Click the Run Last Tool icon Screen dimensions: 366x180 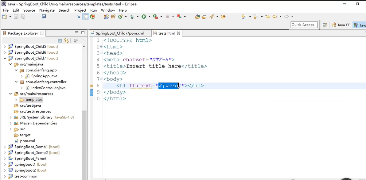(x=155, y=17)
